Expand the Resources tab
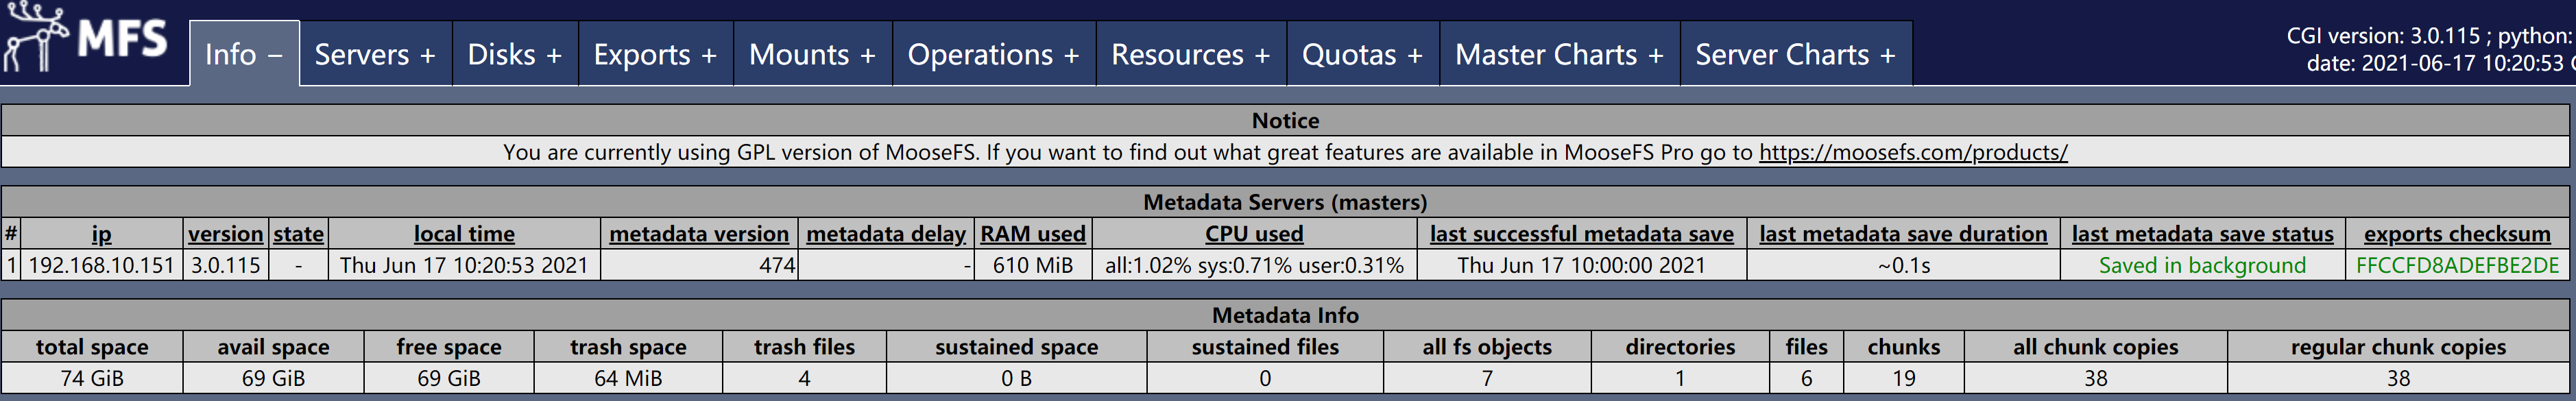Image resolution: width=2576 pixels, height=401 pixels. (x=1191, y=54)
